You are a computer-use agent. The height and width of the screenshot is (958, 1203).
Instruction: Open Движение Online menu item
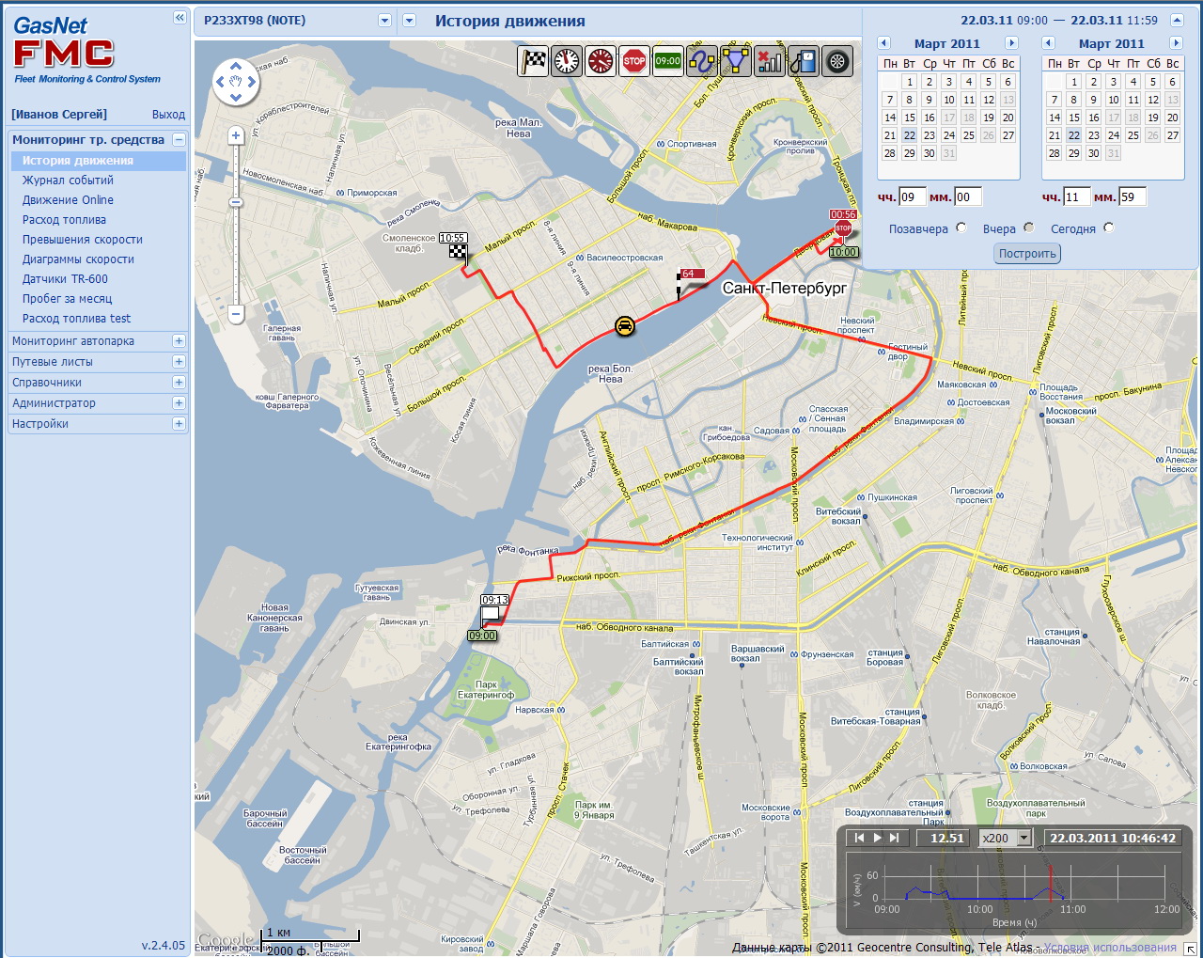68,200
